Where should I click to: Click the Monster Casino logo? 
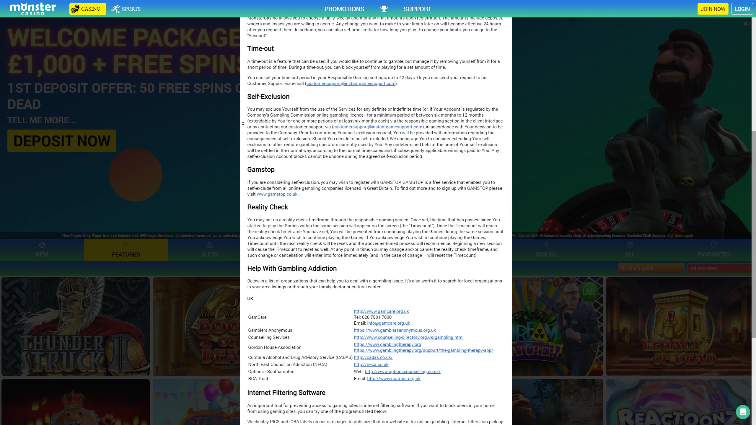coord(32,9)
